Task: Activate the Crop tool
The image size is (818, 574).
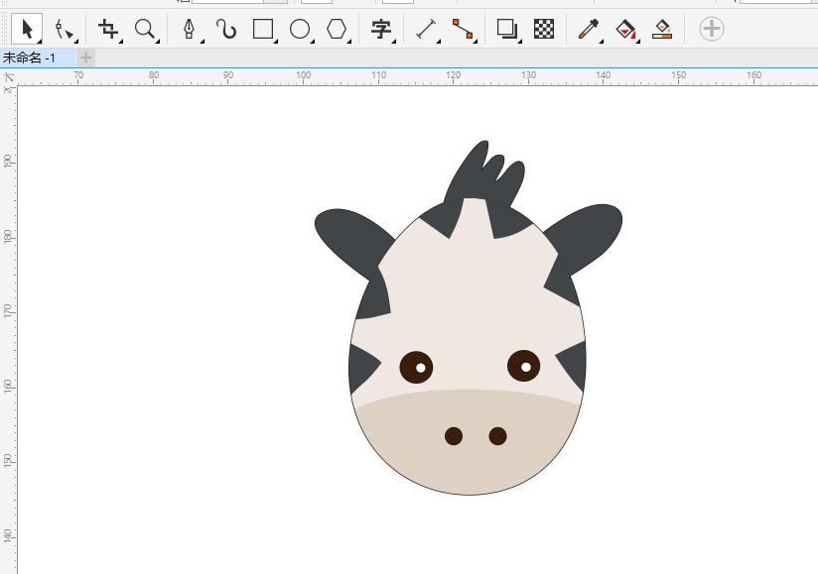Action: point(107,29)
